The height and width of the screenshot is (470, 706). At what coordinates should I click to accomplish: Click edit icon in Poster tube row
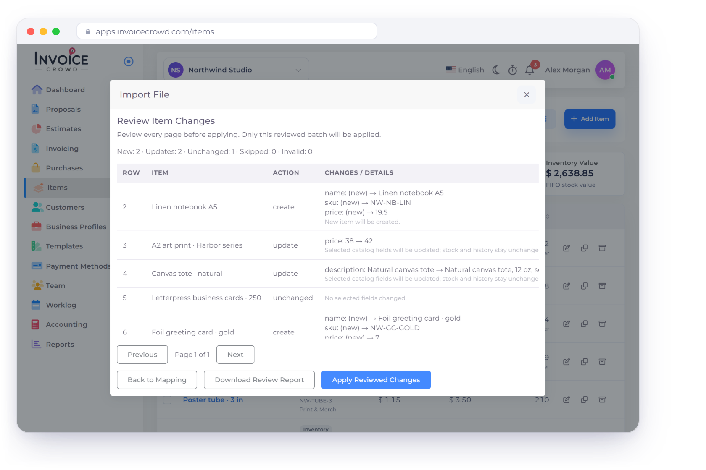pos(566,399)
